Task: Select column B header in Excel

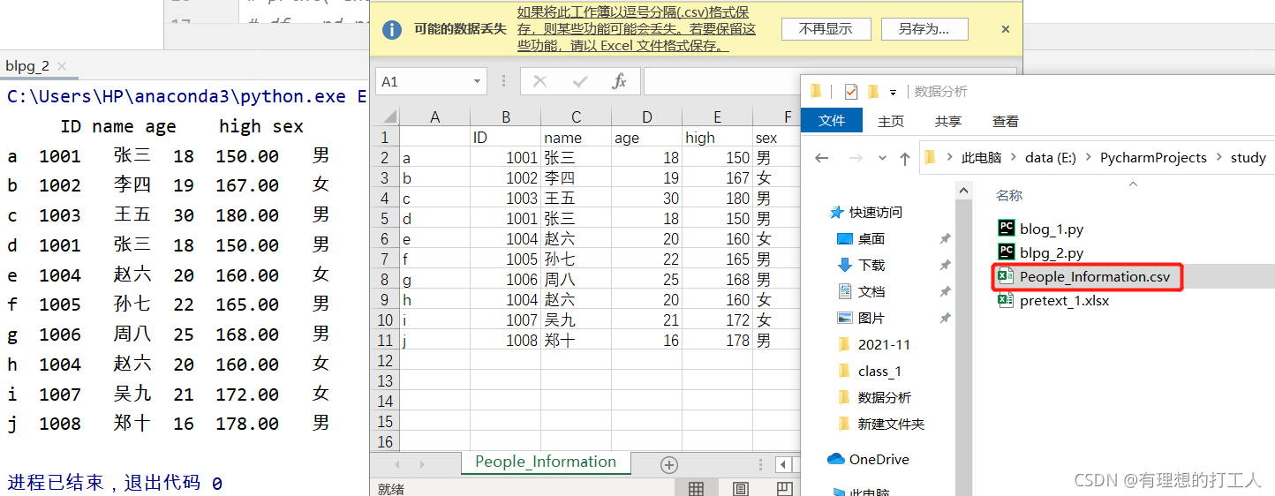Action: [x=505, y=117]
